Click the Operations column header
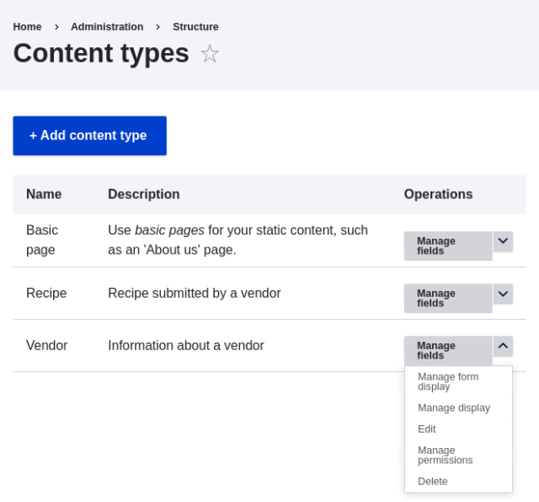The width and height of the screenshot is (539, 502). [x=438, y=194]
